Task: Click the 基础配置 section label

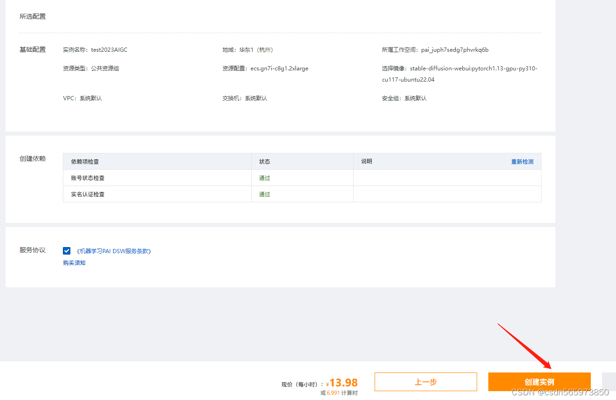Action: pos(33,49)
